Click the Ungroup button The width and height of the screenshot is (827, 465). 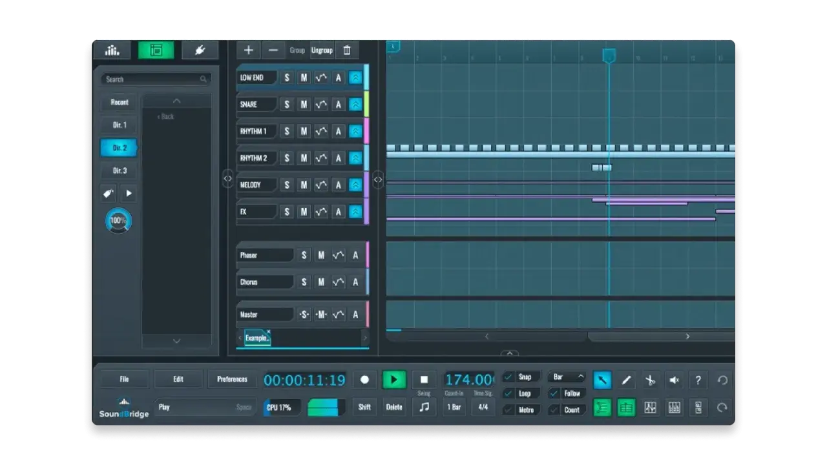click(321, 50)
